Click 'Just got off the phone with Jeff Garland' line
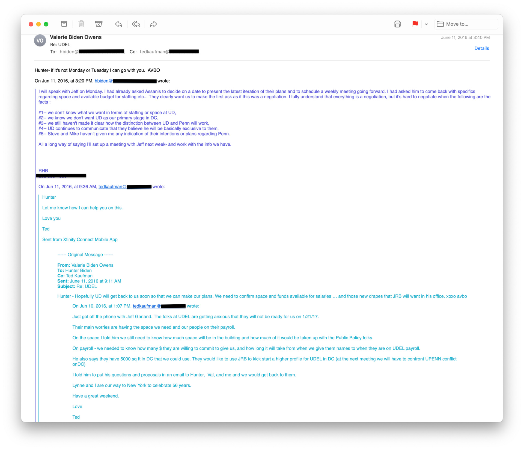 coord(195,317)
